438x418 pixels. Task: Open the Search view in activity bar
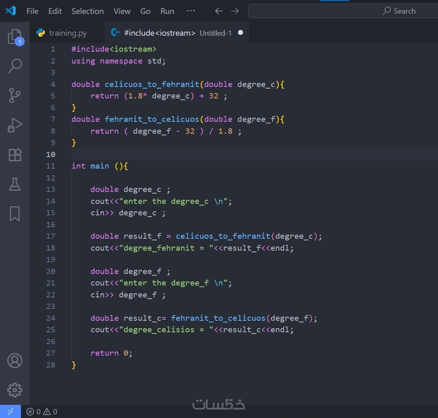point(15,66)
